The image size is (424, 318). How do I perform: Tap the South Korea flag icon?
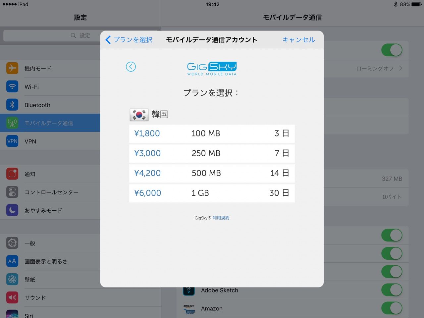coord(139,115)
